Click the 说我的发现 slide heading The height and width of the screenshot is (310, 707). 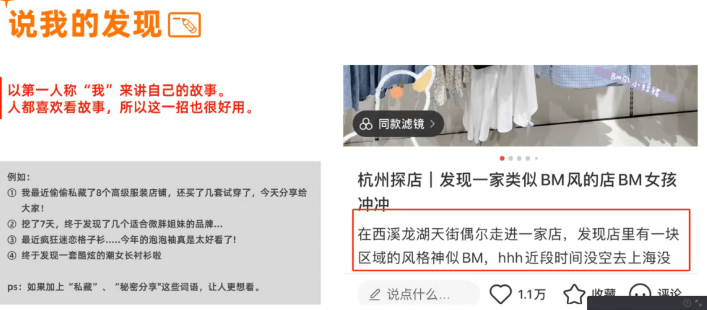(85, 25)
